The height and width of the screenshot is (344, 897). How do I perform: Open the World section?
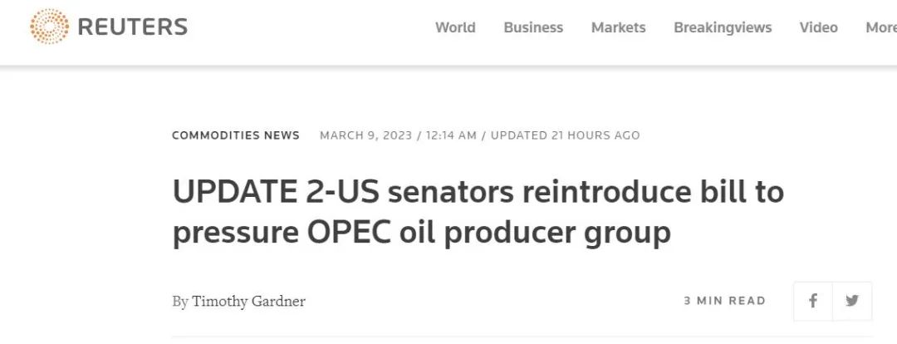coord(455,27)
